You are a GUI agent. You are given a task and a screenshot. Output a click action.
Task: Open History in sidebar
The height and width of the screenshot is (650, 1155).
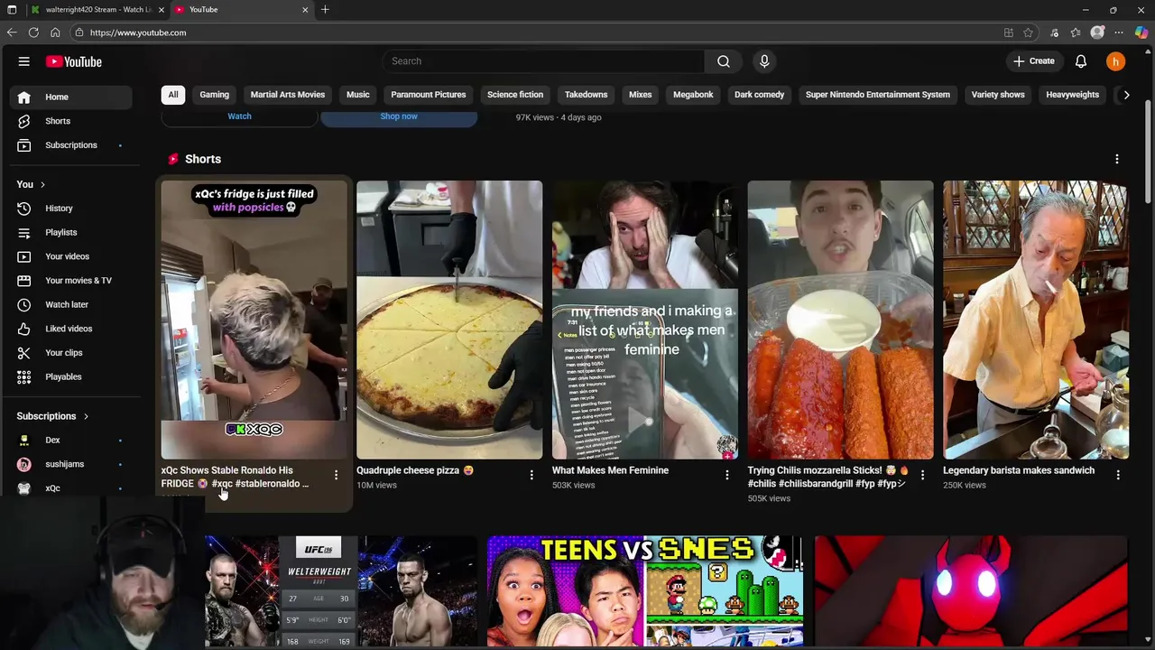point(69,209)
